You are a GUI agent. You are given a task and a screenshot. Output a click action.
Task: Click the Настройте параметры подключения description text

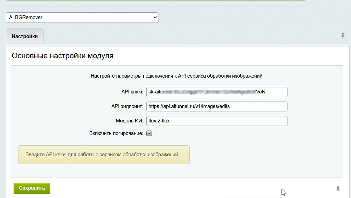coord(177,76)
